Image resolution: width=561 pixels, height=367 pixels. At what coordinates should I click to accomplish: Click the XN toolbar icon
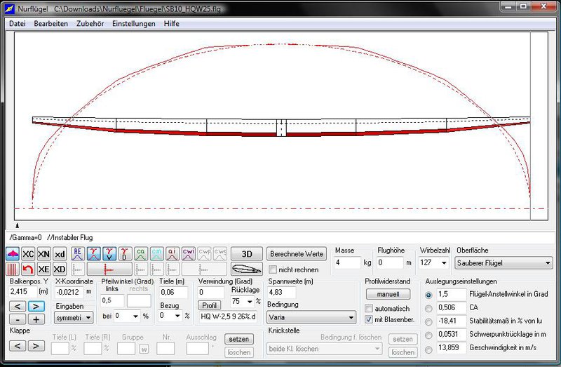coord(43,254)
